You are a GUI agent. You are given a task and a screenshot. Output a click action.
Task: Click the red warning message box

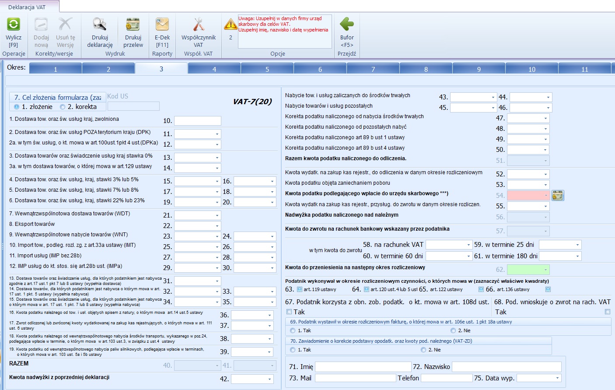[285, 32]
